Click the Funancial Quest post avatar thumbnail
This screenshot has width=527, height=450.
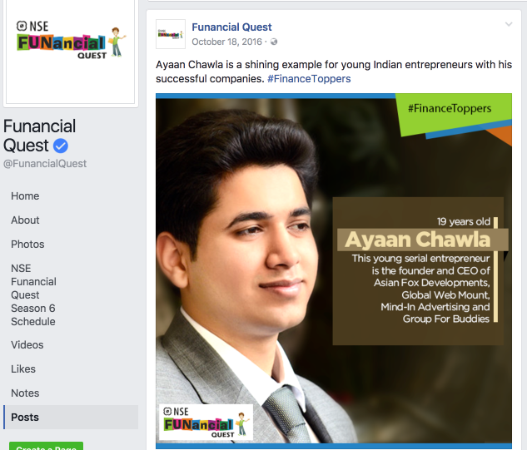pyautogui.click(x=171, y=34)
